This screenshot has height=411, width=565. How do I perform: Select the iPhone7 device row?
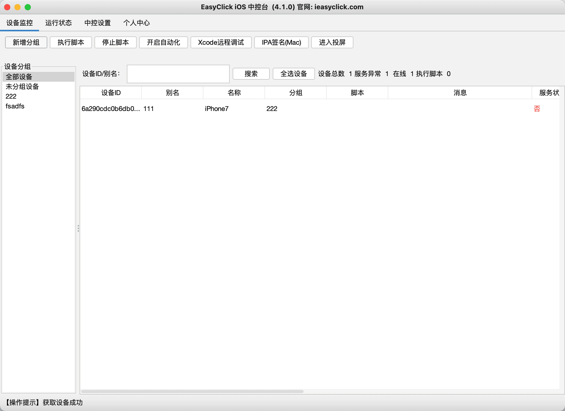[x=216, y=109]
